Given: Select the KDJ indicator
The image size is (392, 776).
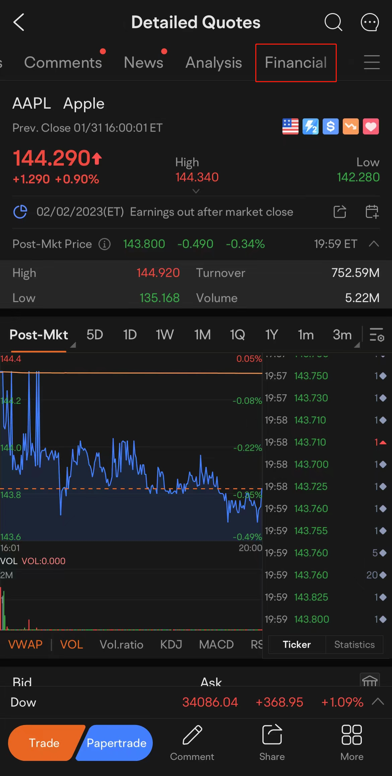Looking at the screenshot, I should coord(171,645).
